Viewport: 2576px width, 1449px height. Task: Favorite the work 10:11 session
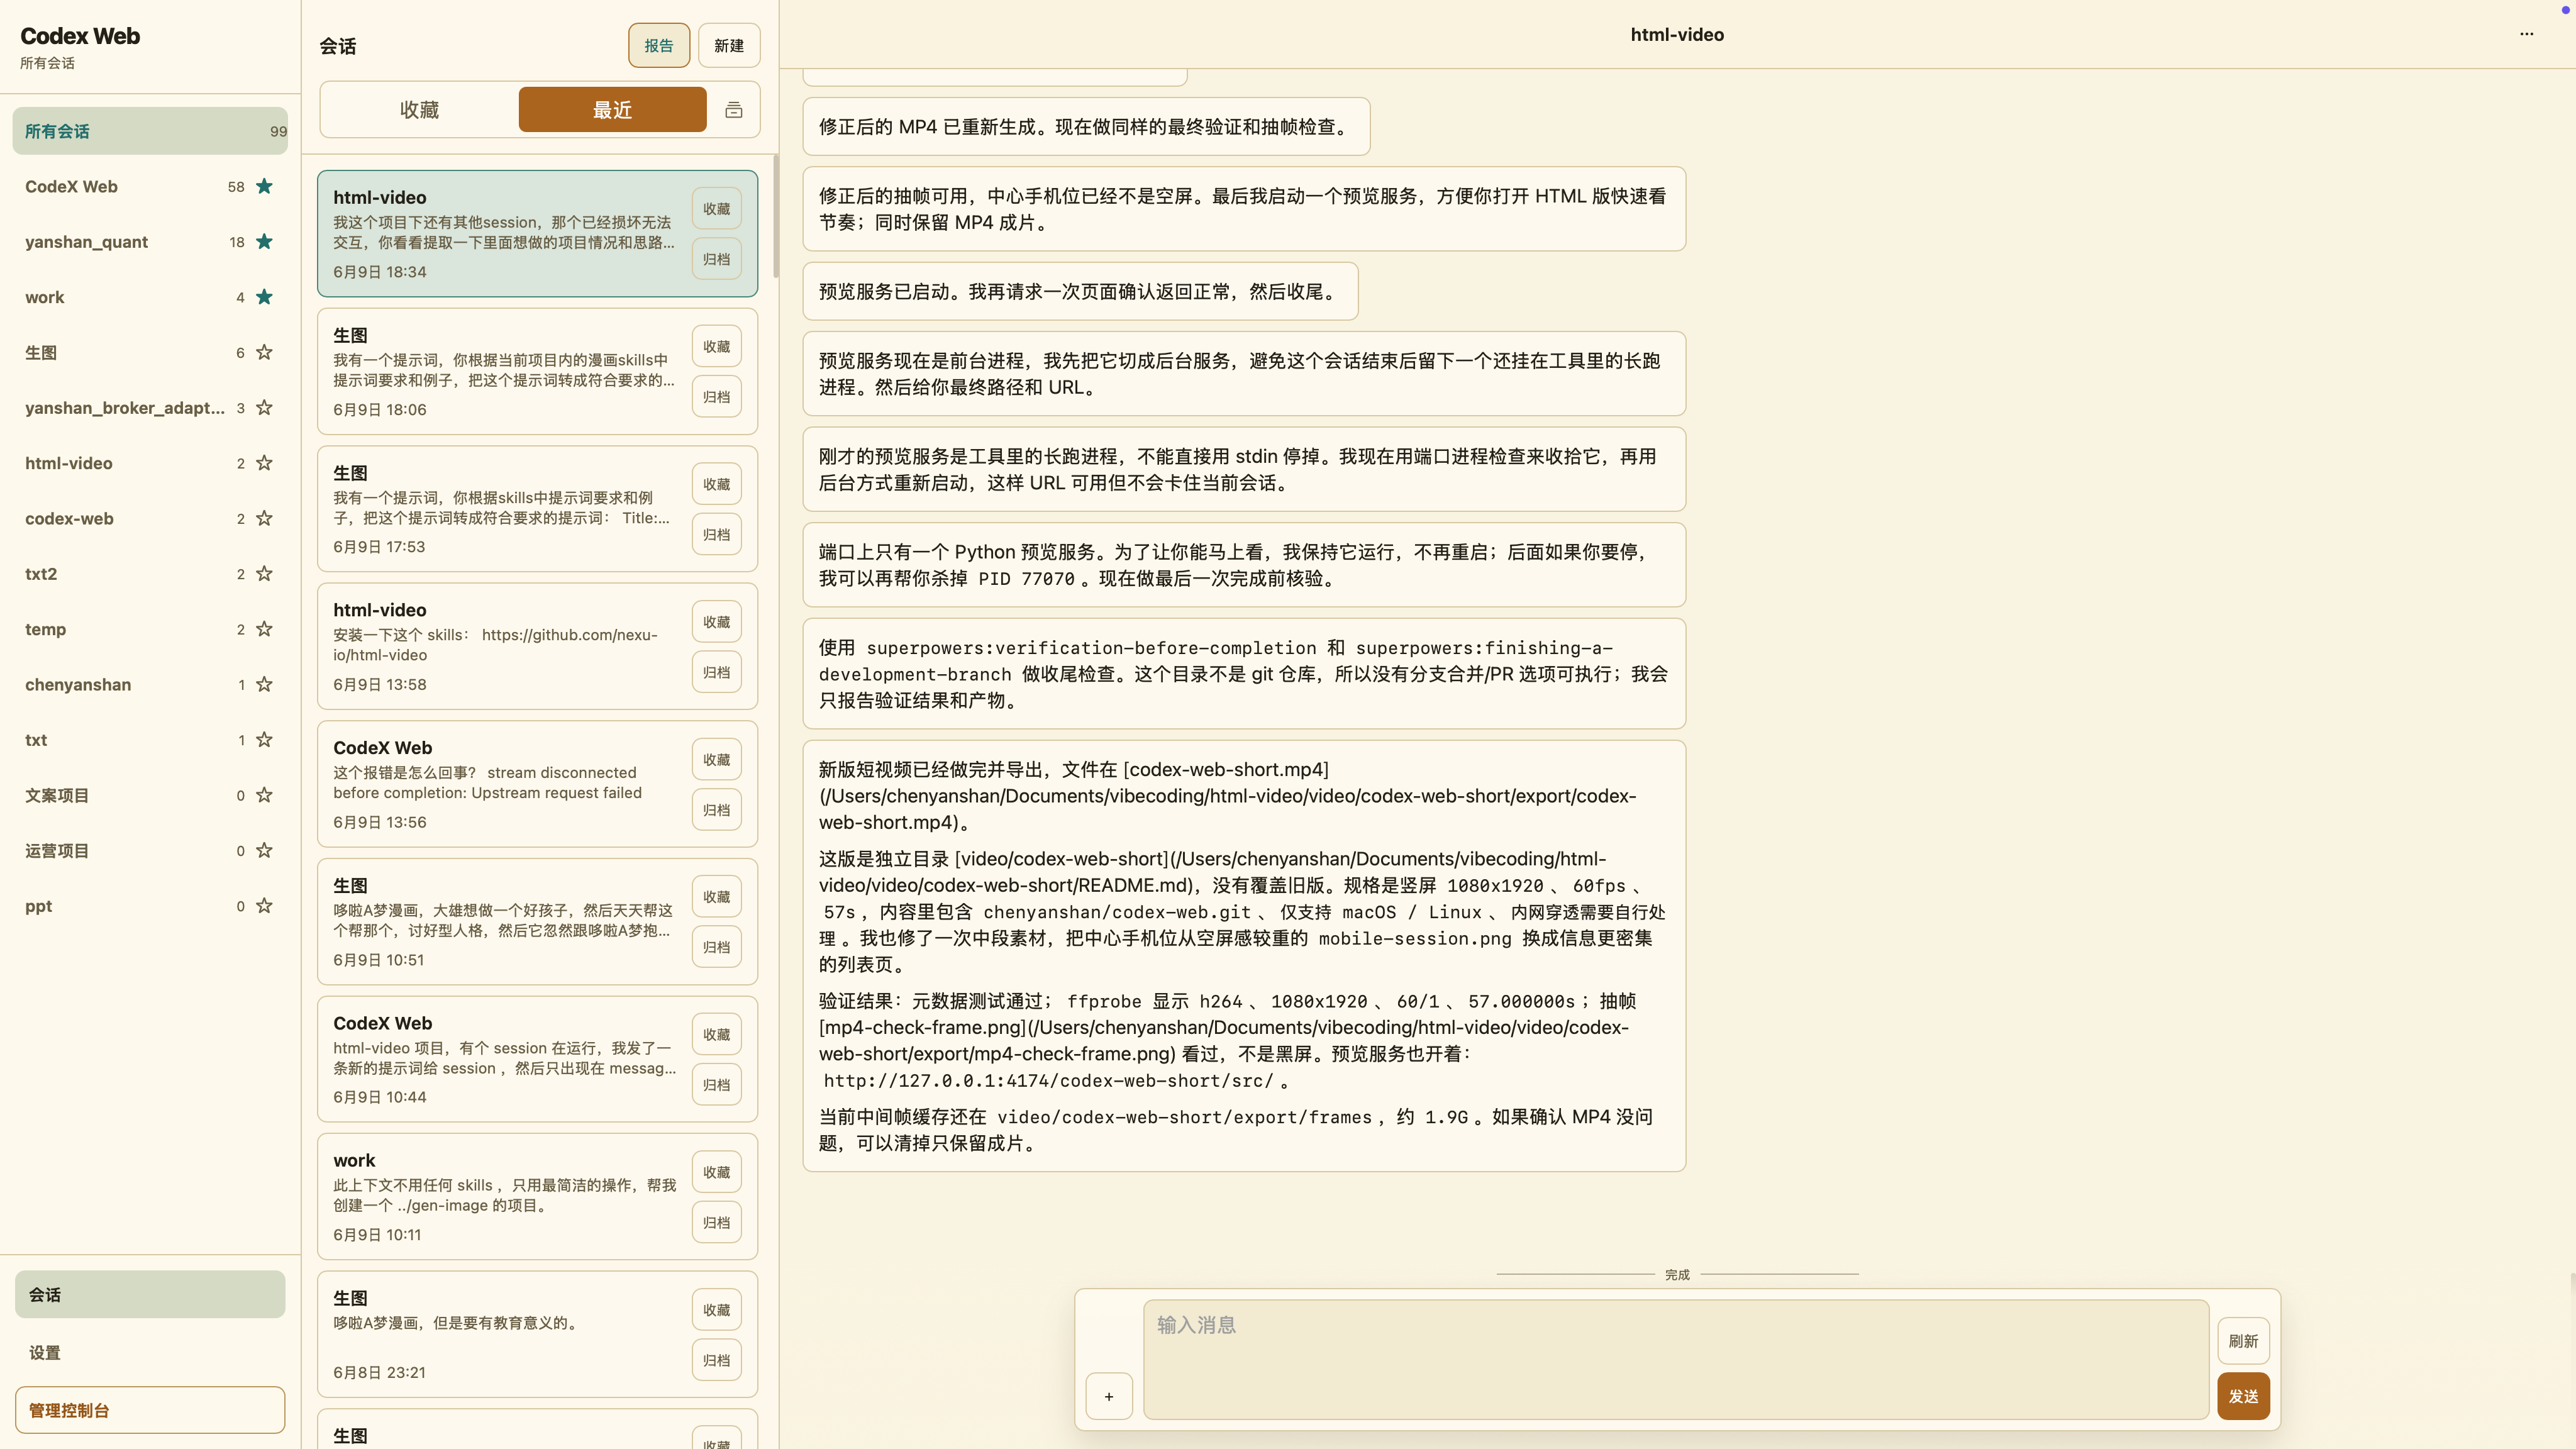coord(716,1172)
